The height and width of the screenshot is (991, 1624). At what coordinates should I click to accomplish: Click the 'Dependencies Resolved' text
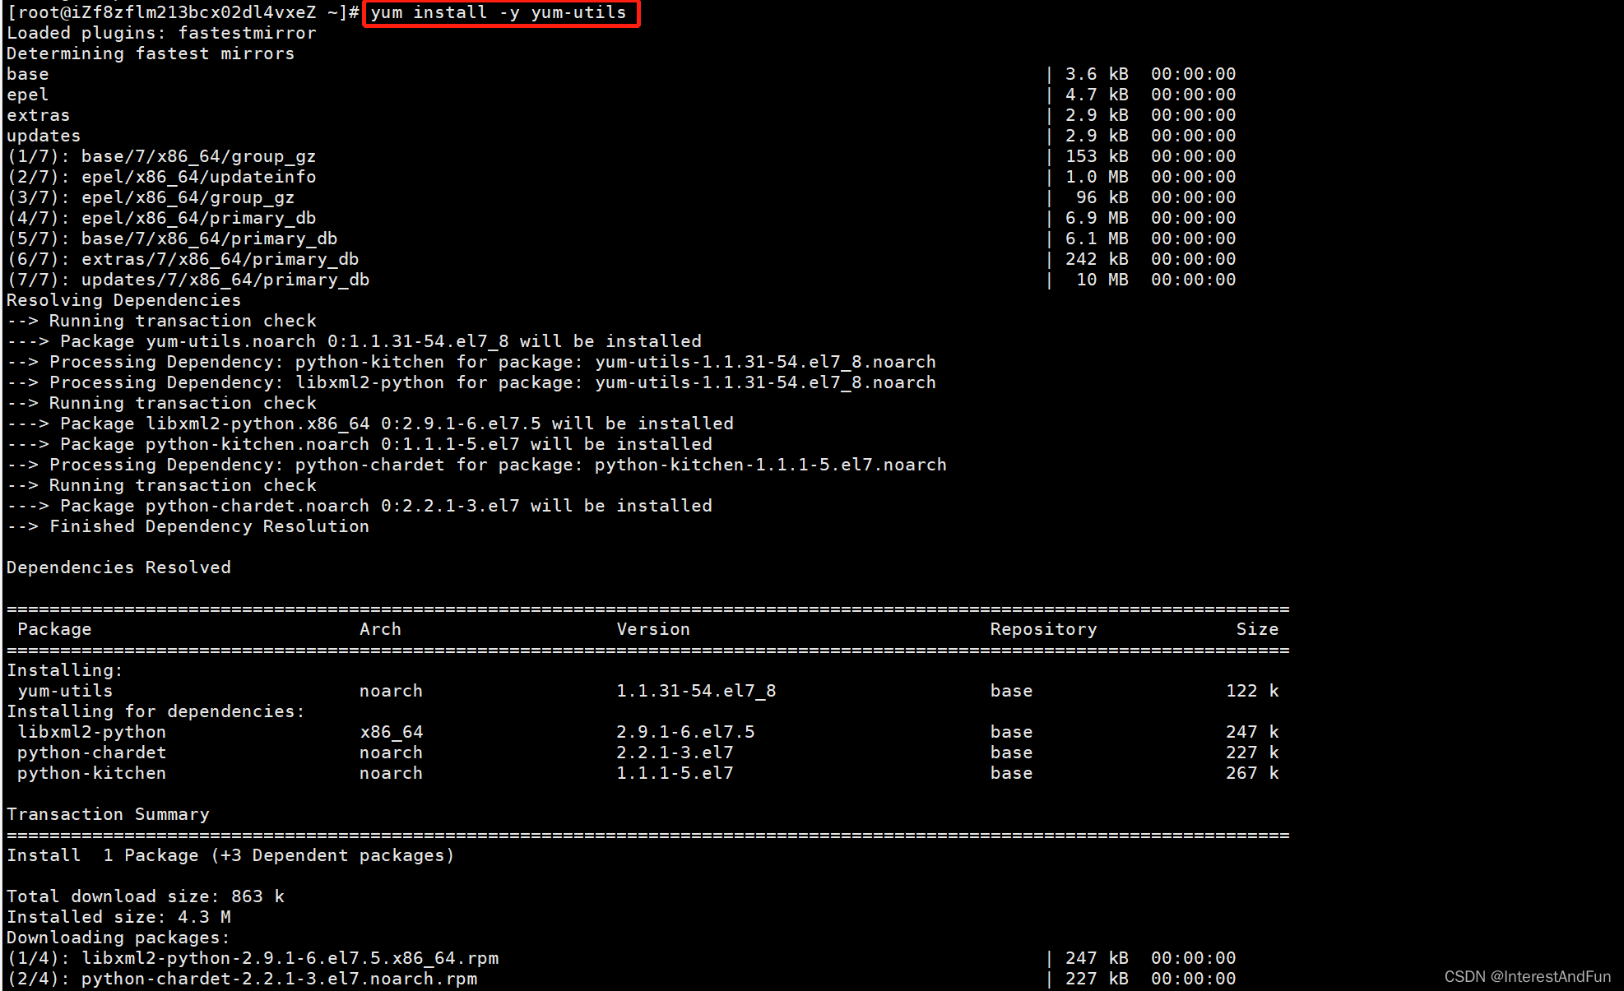[118, 567]
